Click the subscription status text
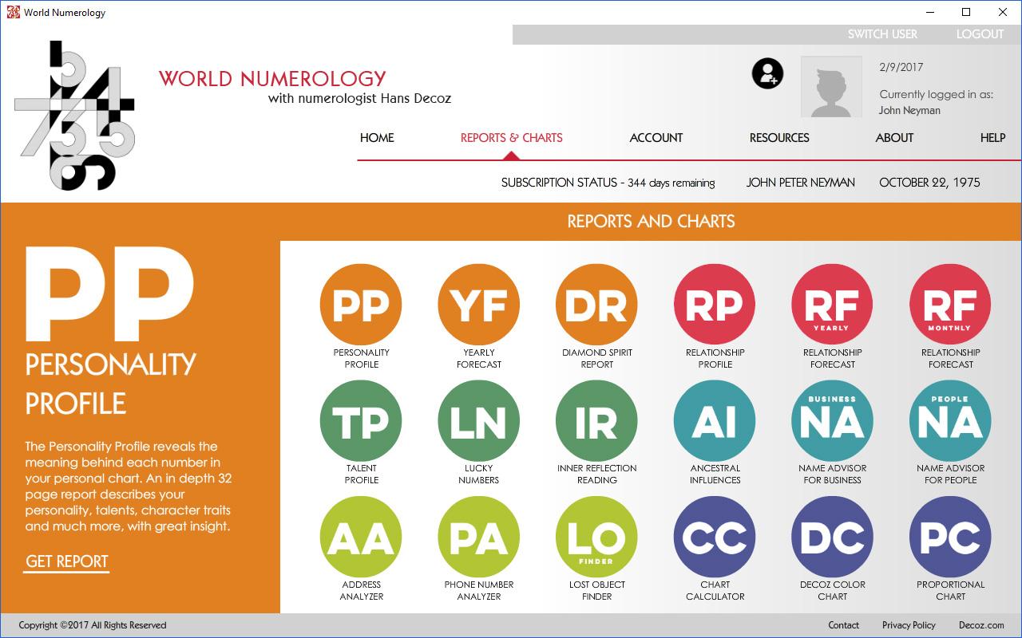Image resolution: width=1022 pixels, height=638 pixels. tap(608, 183)
